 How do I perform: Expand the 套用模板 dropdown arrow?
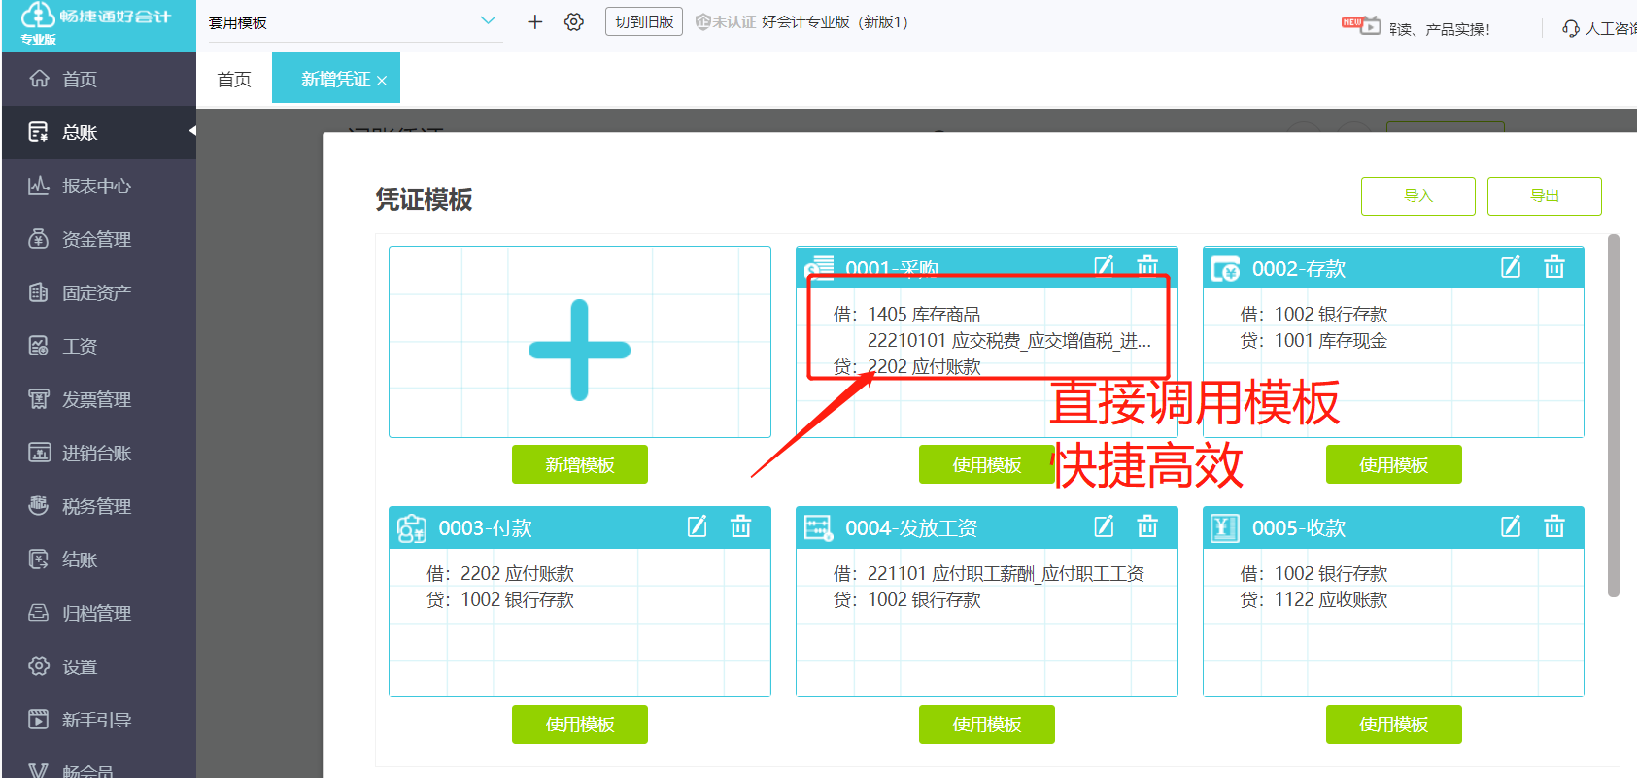(x=488, y=21)
